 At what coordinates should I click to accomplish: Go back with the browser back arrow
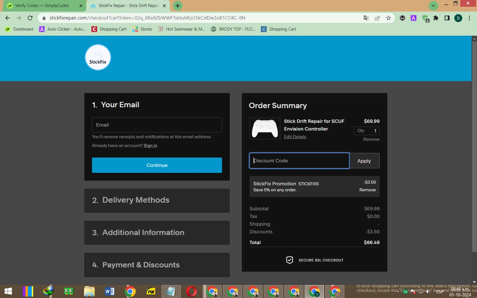8,18
